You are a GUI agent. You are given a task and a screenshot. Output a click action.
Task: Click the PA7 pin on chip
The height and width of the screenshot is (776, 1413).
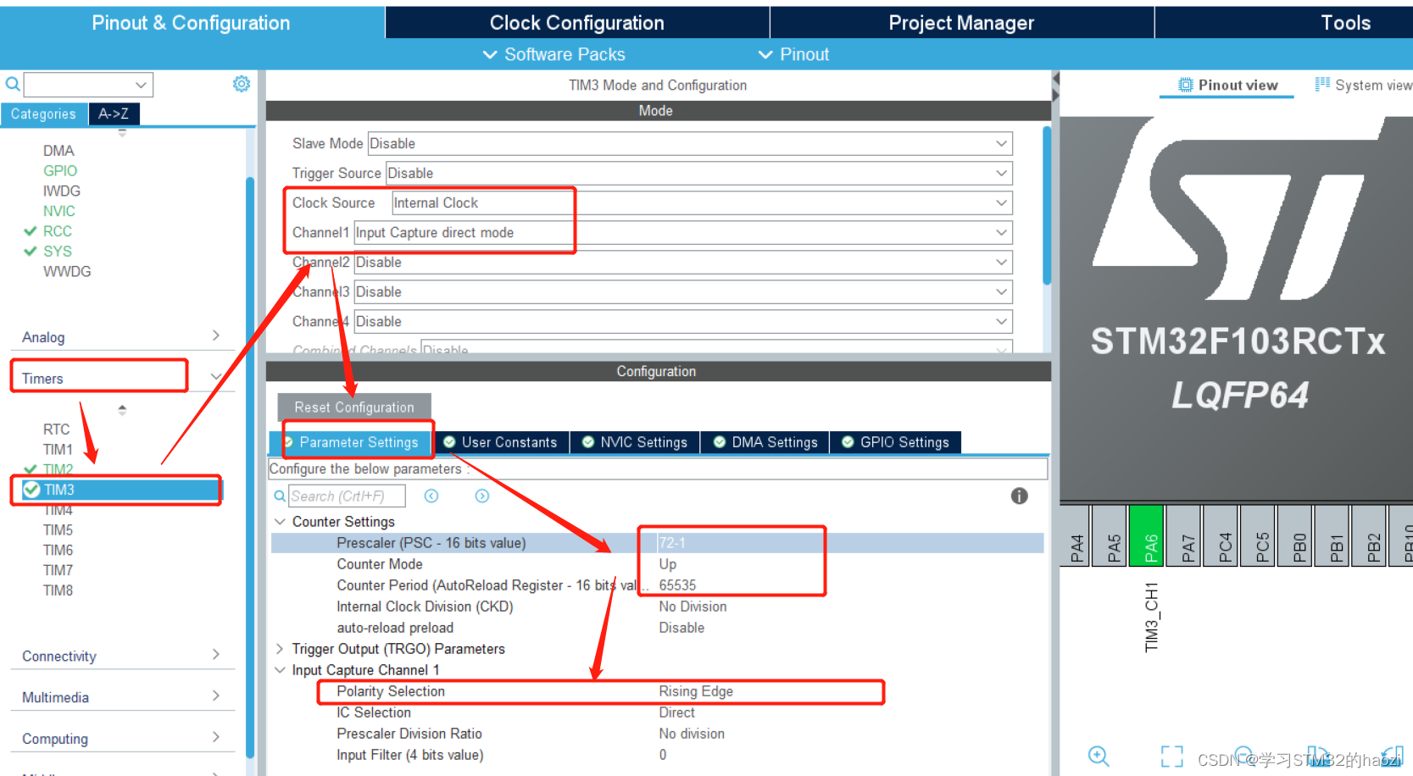[x=1185, y=535]
